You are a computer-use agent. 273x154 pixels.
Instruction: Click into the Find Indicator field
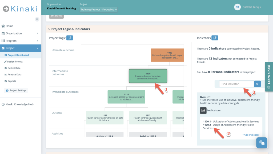(x=236, y=84)
